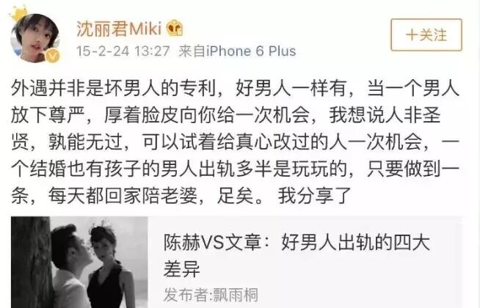Click the second title line 差异 in the card

182,268
